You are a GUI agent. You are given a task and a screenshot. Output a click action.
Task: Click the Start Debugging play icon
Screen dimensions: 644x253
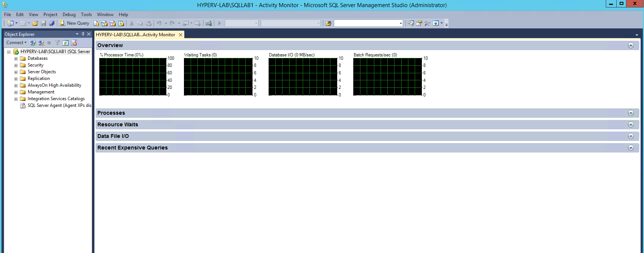click(x=220, y=23)
